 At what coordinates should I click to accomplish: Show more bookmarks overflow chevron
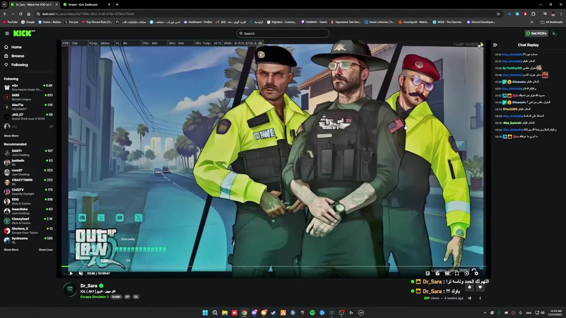[x=532, y=22]
